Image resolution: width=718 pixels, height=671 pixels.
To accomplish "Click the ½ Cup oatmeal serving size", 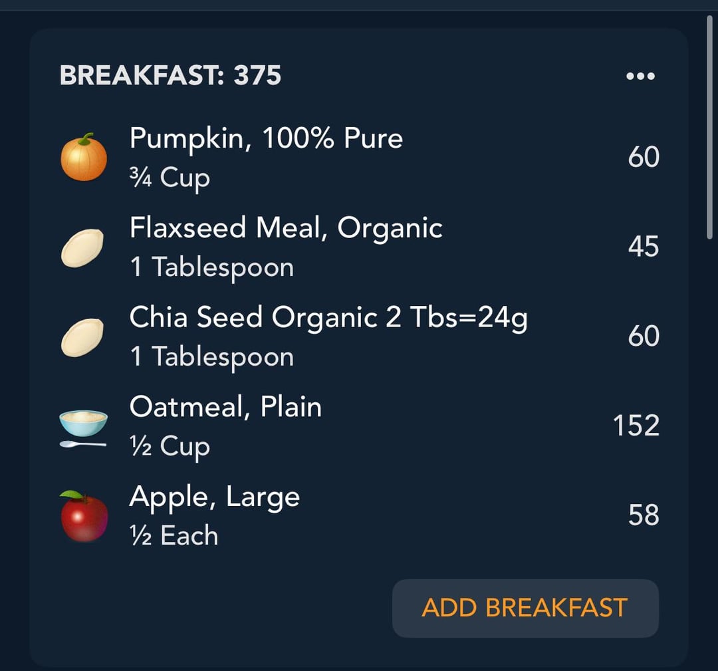I will [170, 446].
